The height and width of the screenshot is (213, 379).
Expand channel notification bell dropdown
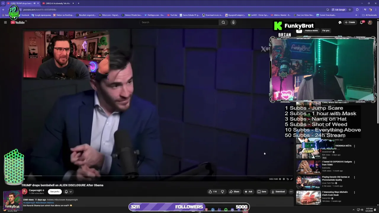click(70, 192)
